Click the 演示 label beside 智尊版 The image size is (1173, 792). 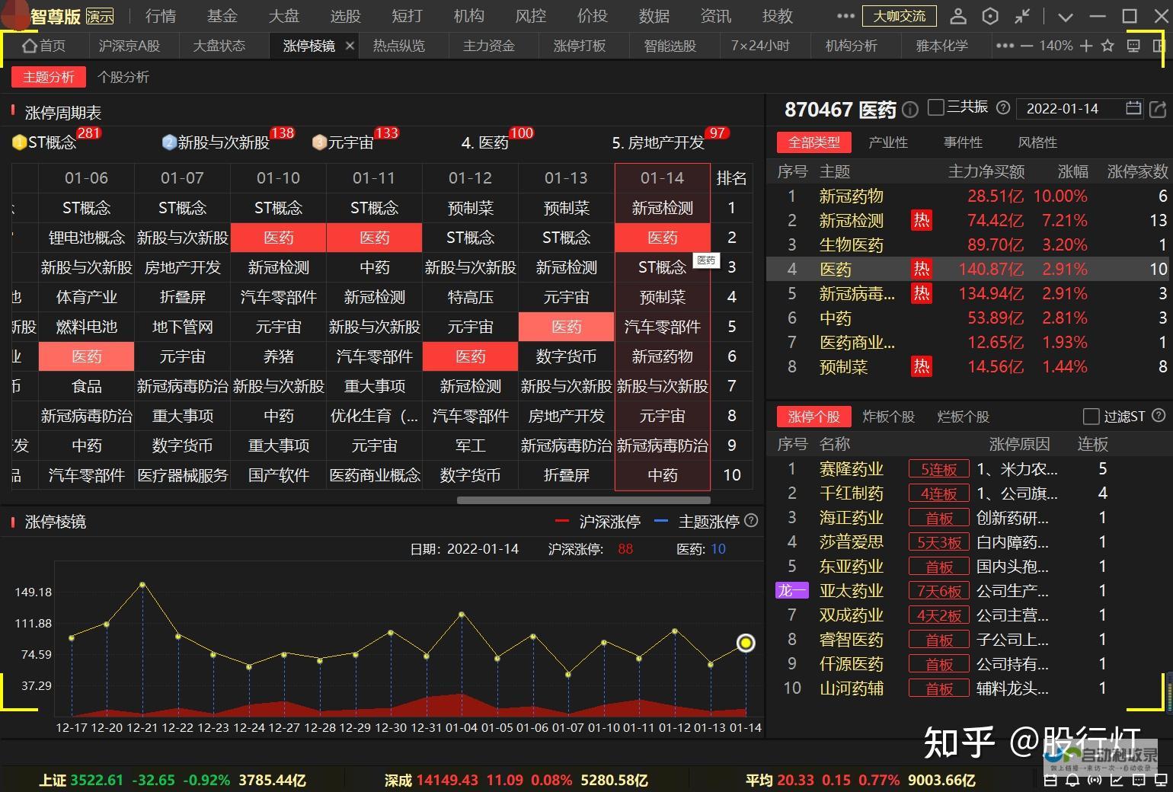(x=100, y=16)
